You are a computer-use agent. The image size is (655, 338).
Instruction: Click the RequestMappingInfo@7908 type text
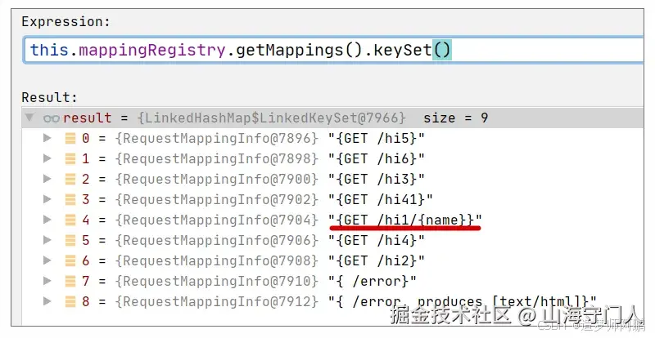(217, 261)
